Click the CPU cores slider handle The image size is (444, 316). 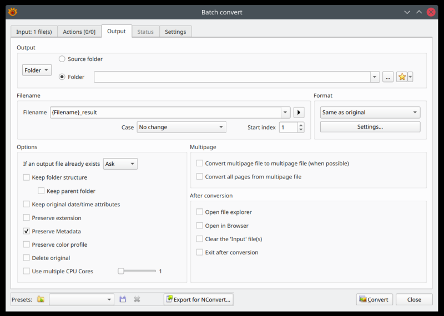pos(121,271)
